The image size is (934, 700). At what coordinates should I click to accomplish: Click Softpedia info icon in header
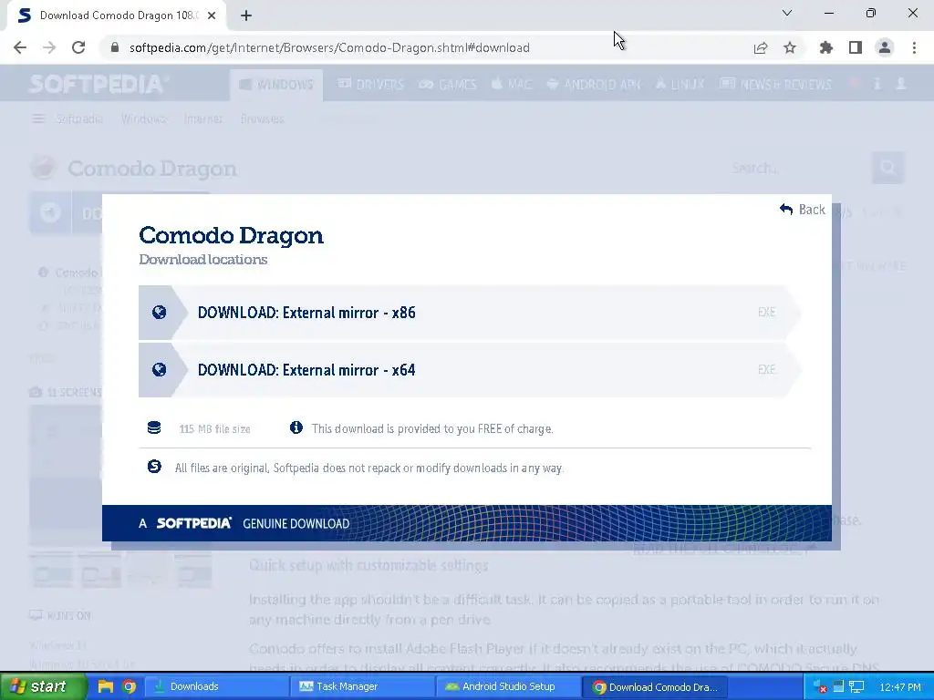877,84
